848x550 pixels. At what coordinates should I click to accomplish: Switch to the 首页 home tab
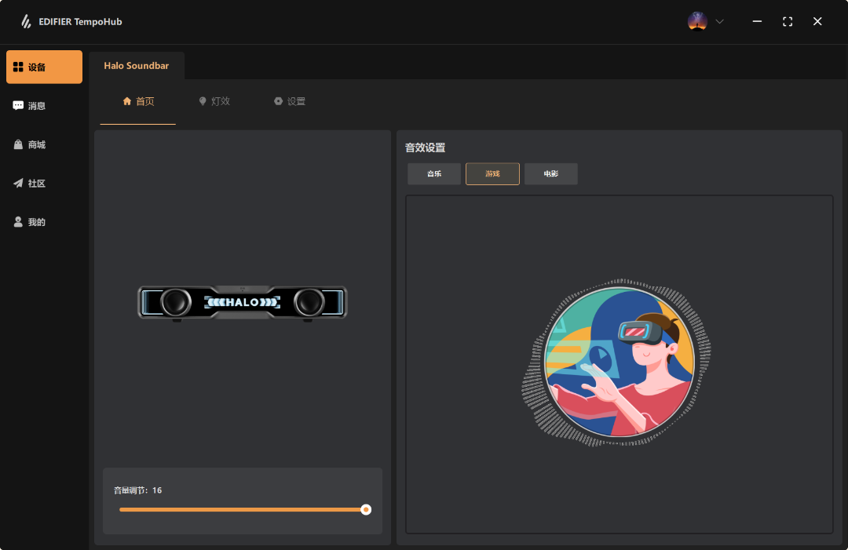pos(138,101)
